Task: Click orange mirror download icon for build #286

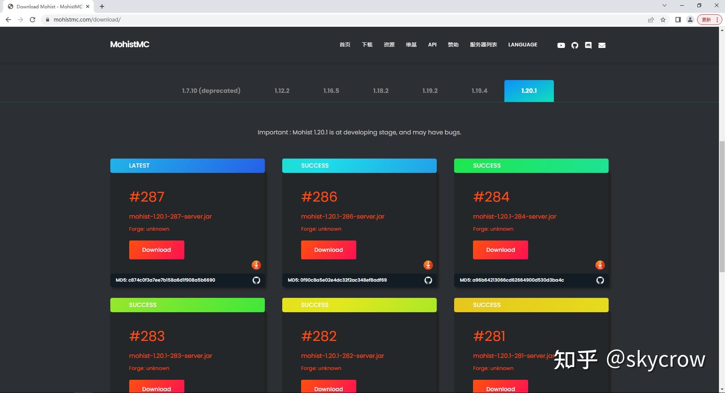Action: [428, 265]
